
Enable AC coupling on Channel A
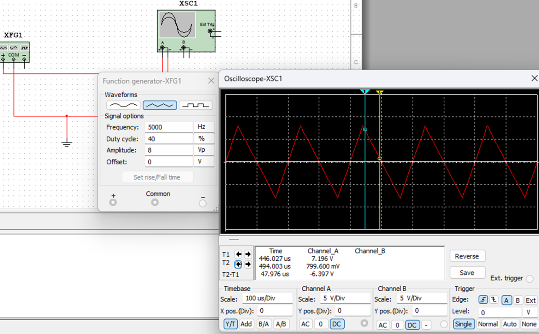pos(305,324)
